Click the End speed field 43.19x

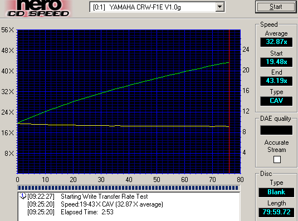tap(276, 81)
